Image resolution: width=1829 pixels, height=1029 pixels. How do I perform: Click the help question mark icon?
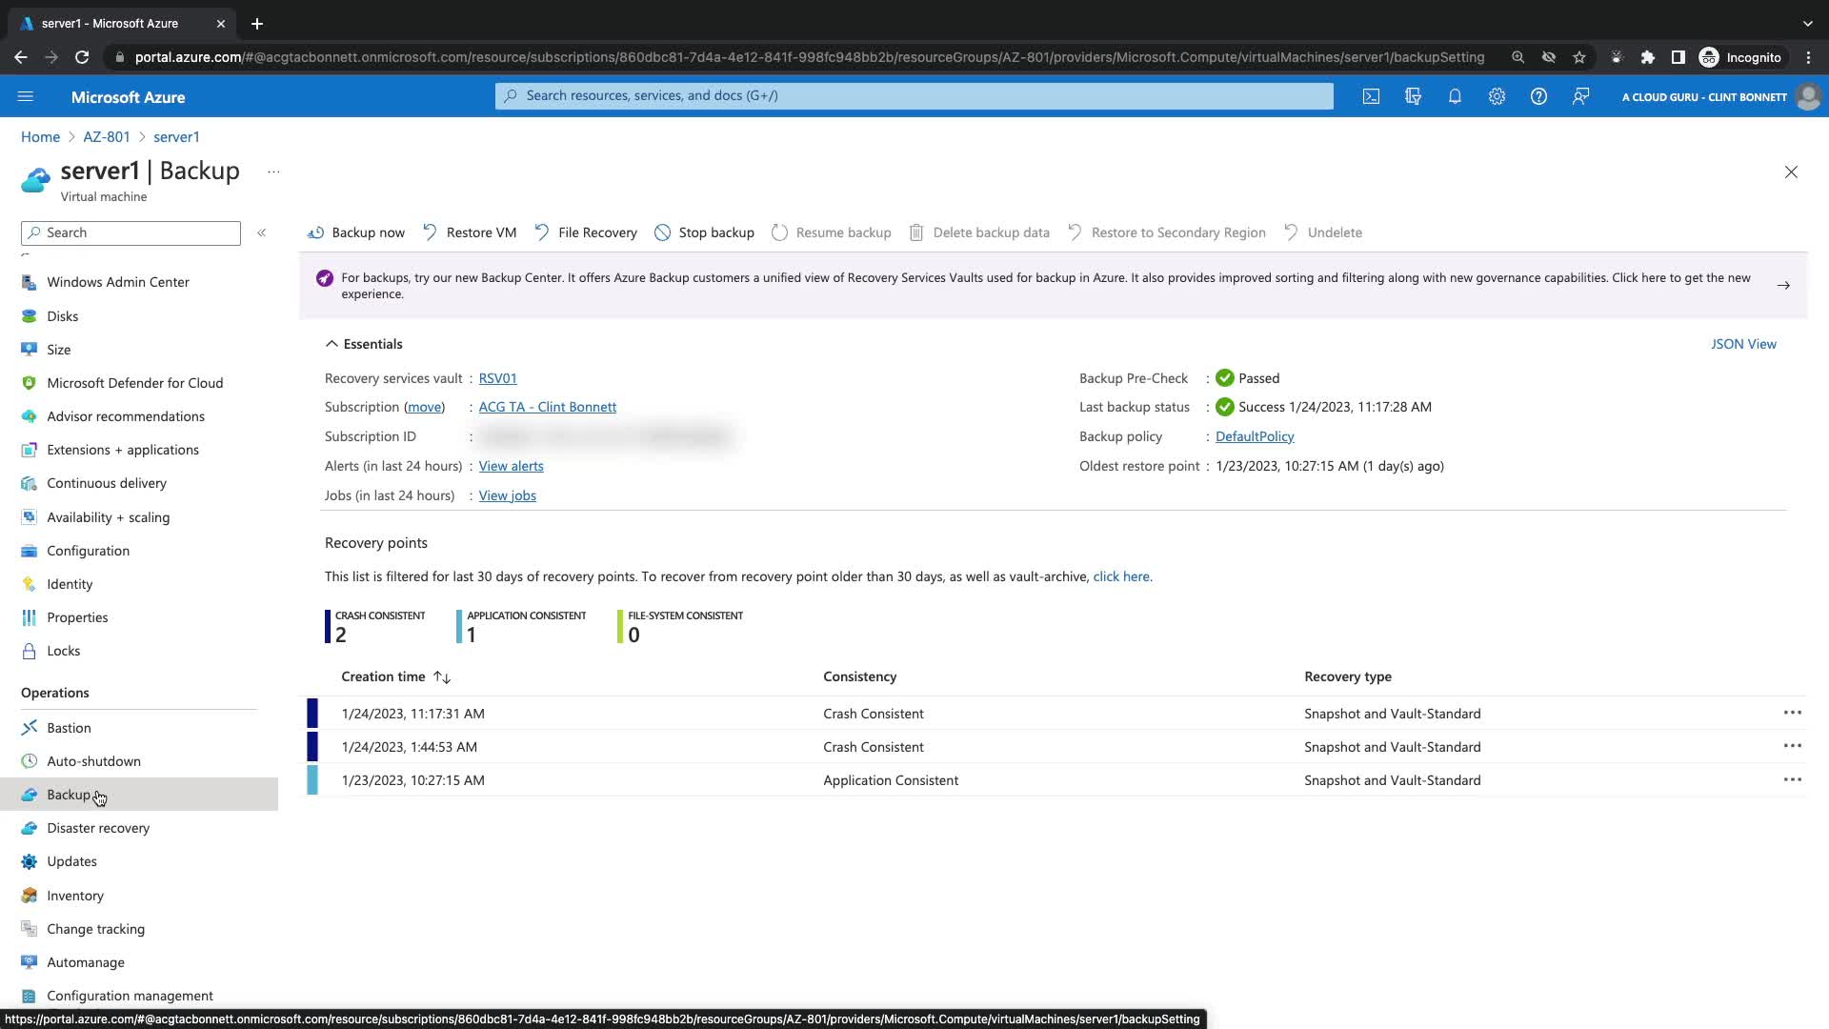click(1538, 96)
